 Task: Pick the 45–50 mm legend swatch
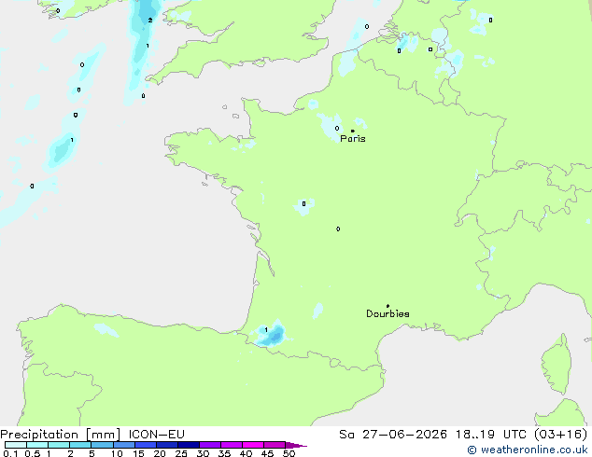click(x=275, y=445)
